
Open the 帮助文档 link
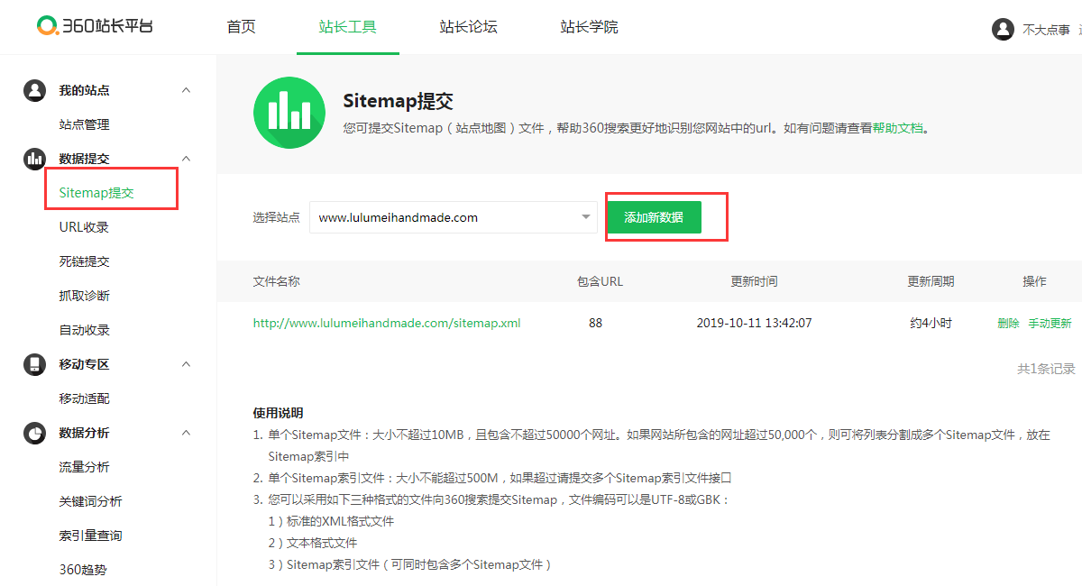tap(897, 128)
